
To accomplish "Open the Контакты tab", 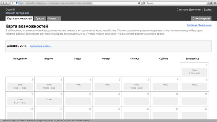I will click(x=54, y=19).
